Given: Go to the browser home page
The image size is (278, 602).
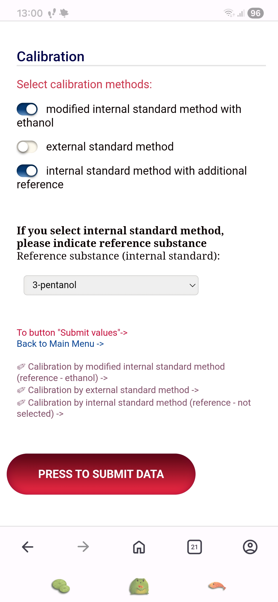Looking at the screenshot, I should coord(139,547).
